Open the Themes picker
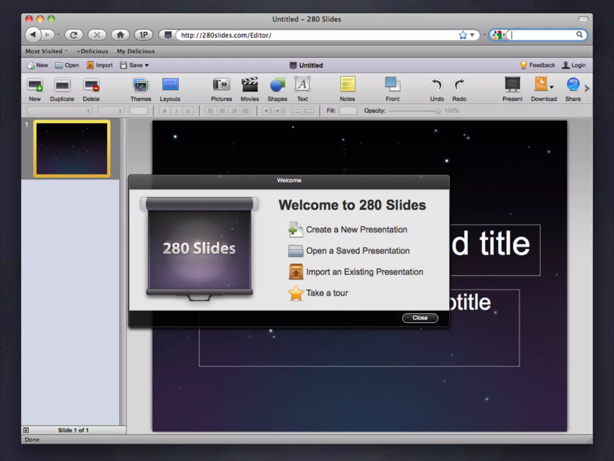Screen dimensions: 614x461 tap(141, 86)
